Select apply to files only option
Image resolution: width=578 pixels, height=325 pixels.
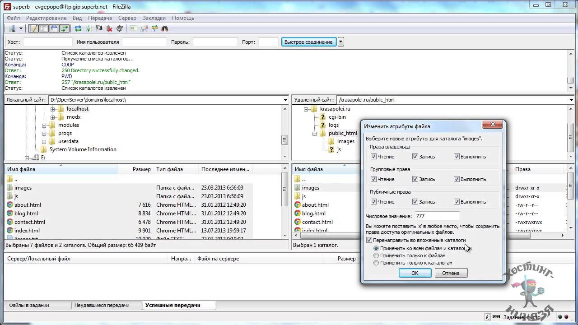click(376, 255)
